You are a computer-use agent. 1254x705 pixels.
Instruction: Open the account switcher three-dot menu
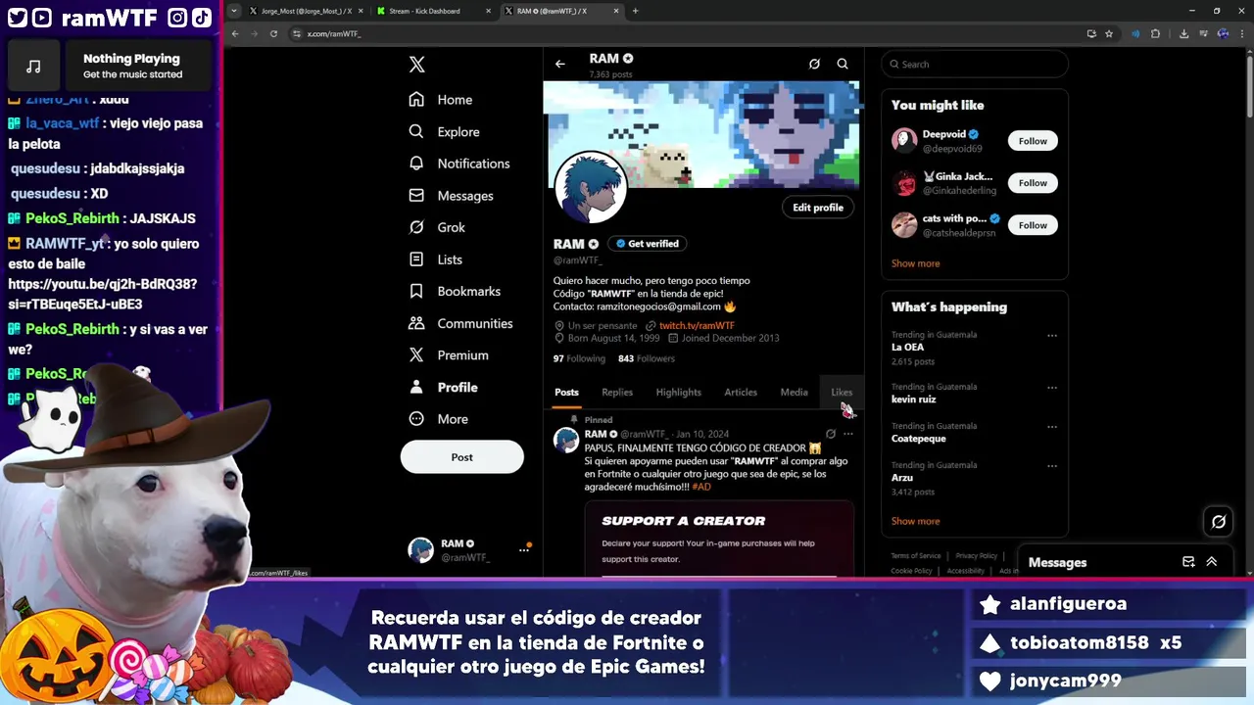(x=524, y=550)
